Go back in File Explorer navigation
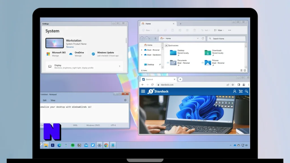The width and height of the screenshot is (290, 163). point(142,38)
